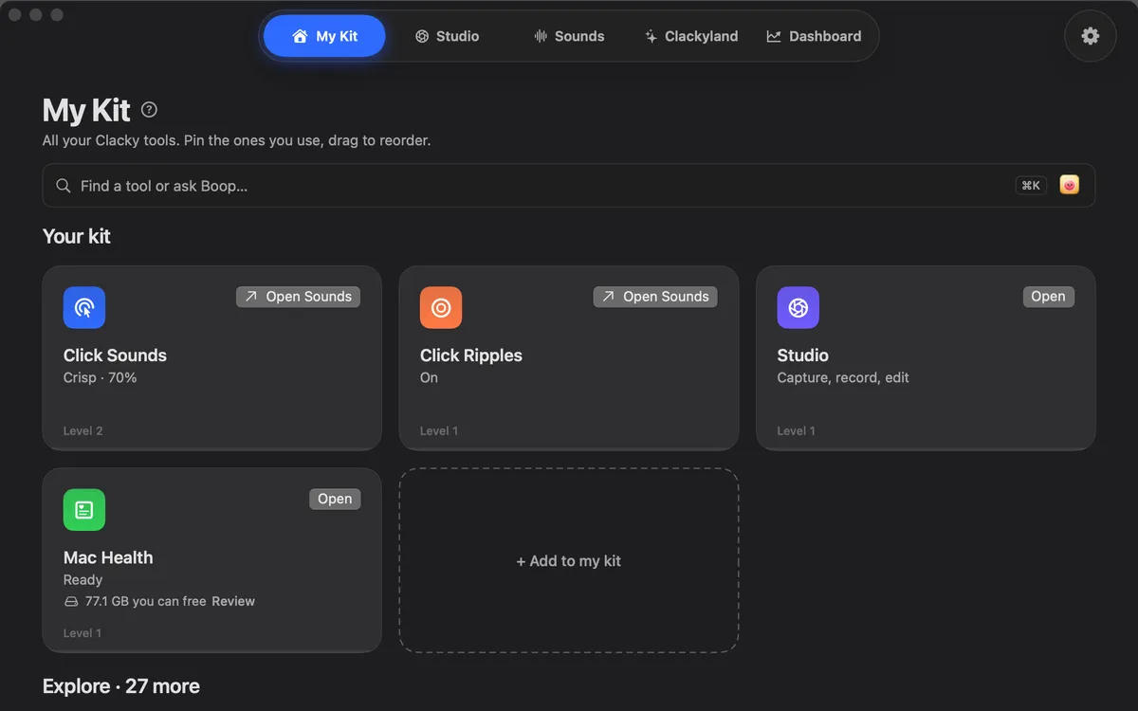This screenshot has width=1138, height=711.
Task: Click the Mac Health card title
Action: pyautogui.click(x=108, y=557)
